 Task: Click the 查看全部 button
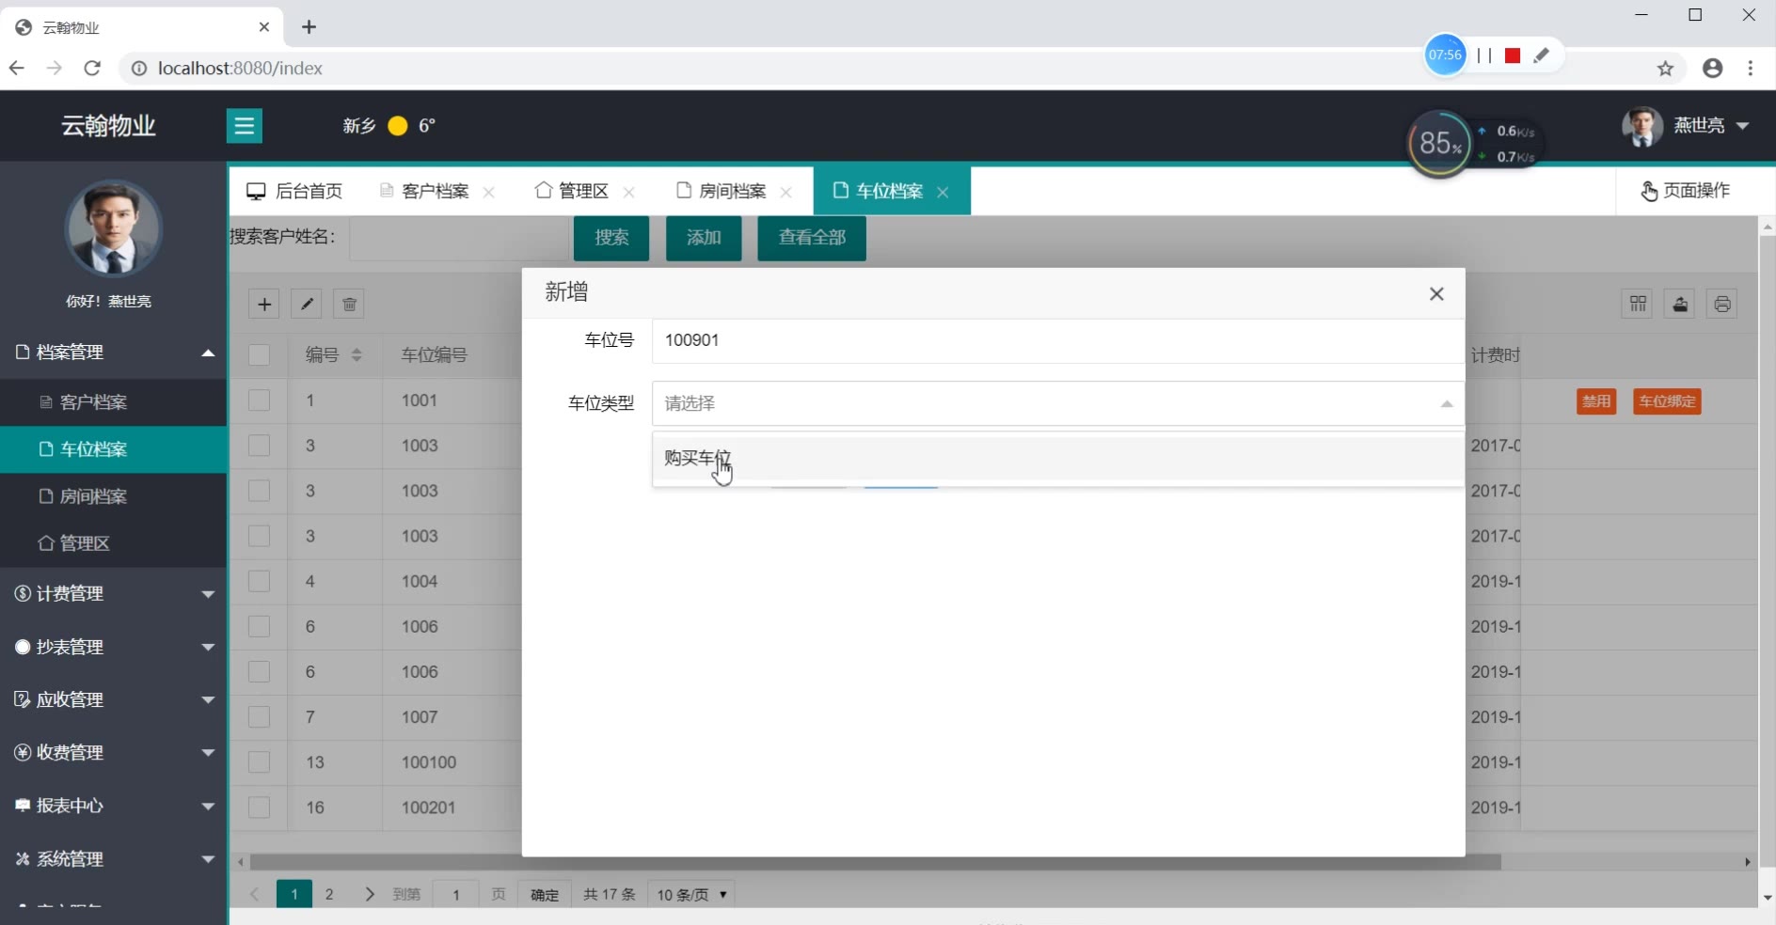pyautogui.click(x=812, y=238)
